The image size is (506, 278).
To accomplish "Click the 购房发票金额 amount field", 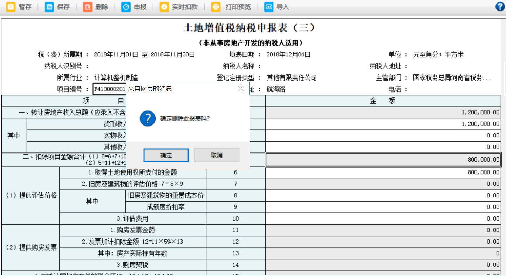I will 383,230.
